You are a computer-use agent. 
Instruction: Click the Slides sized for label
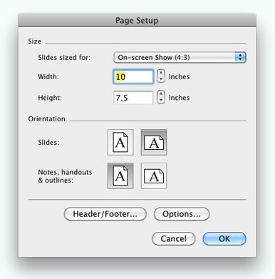pos(64,57)
